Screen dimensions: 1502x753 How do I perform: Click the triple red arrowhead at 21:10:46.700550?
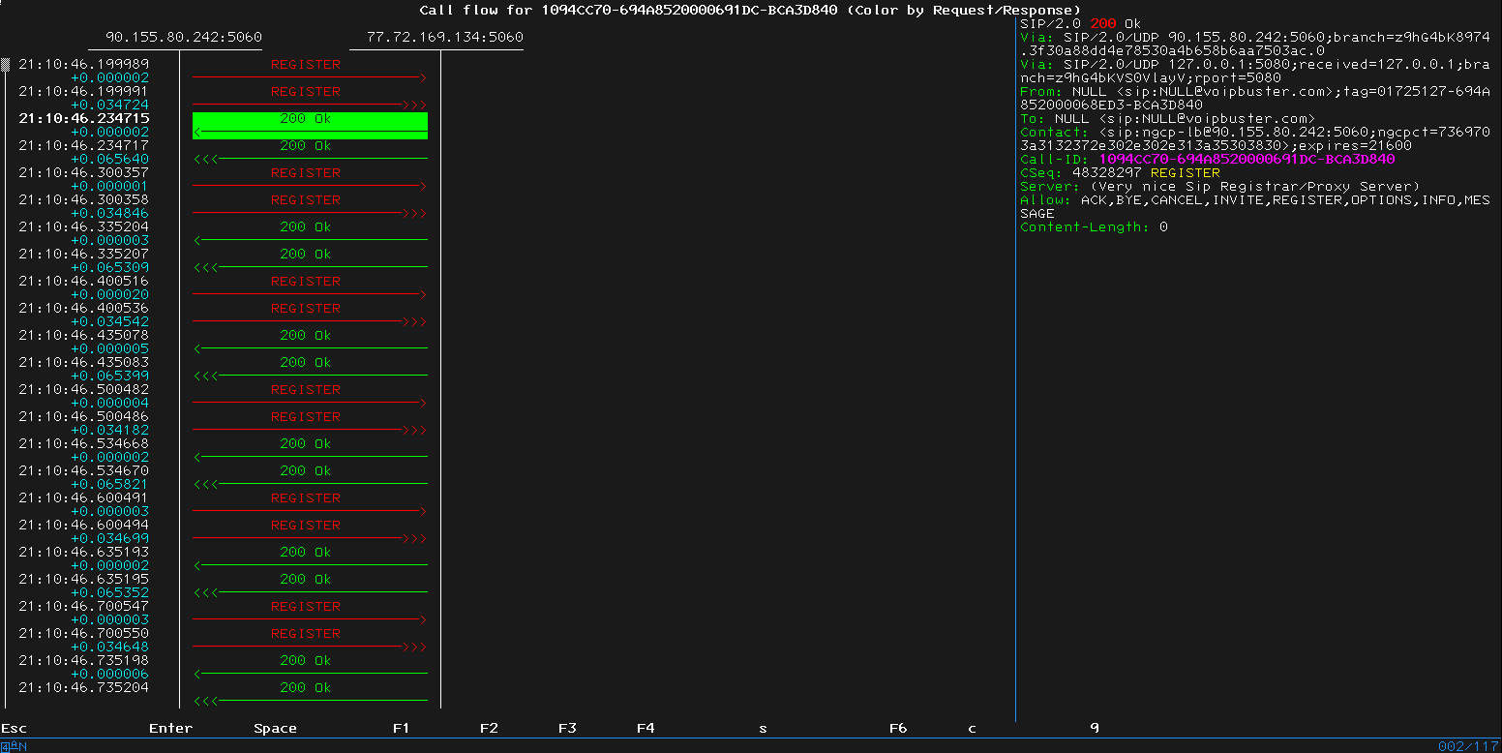416,647
